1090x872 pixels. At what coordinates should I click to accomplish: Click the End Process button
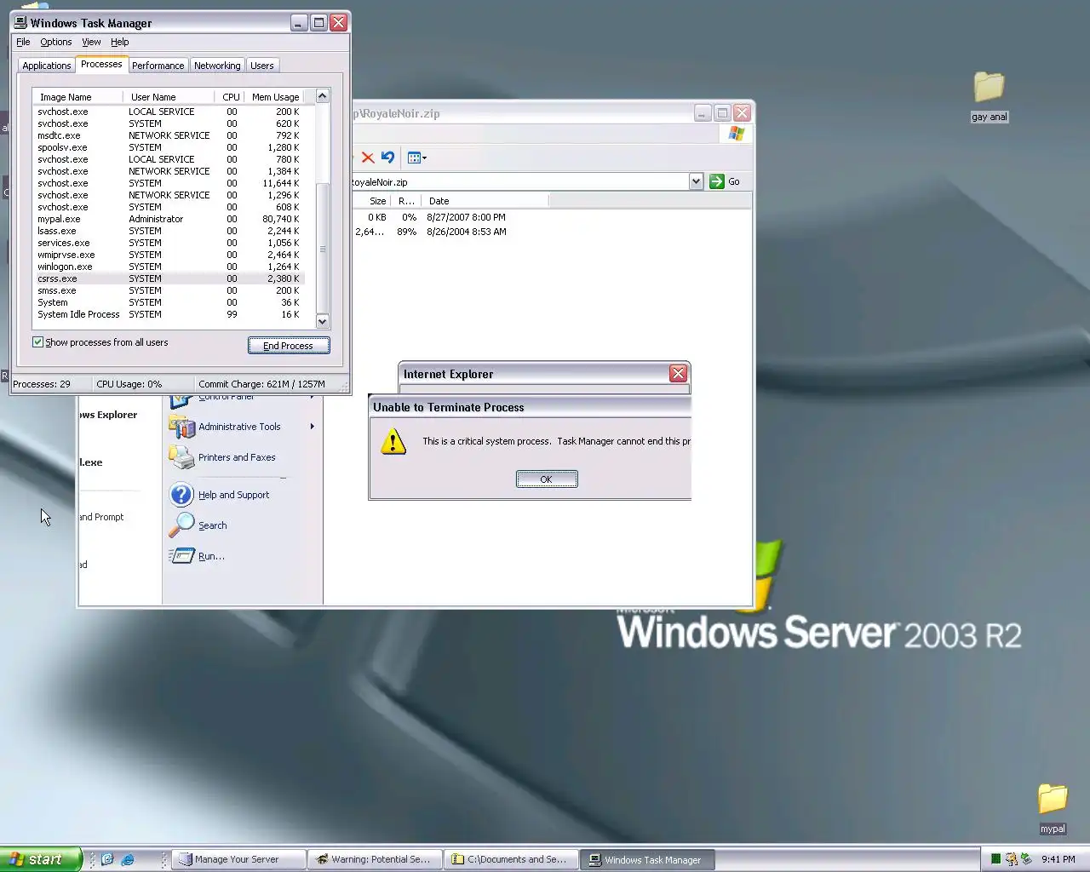pyautogui.click(x=289, y=346)
